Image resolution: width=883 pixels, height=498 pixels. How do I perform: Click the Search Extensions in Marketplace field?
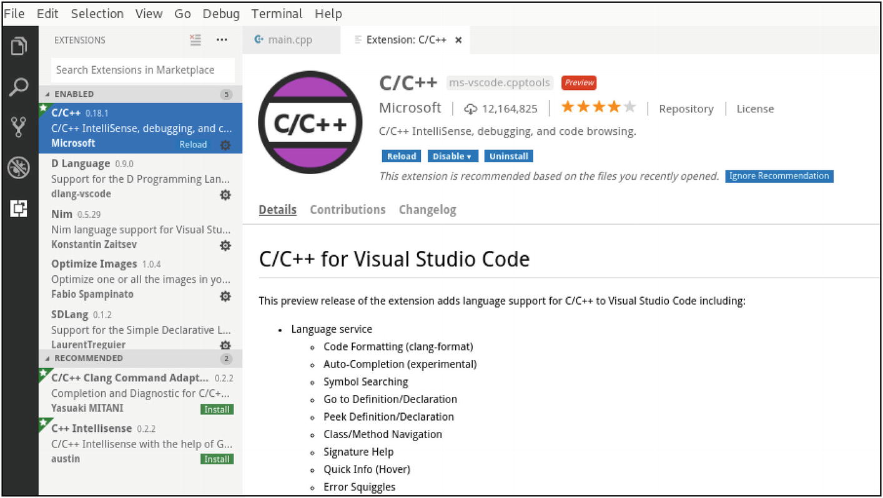pyautogui.click(x=142, y=70)
